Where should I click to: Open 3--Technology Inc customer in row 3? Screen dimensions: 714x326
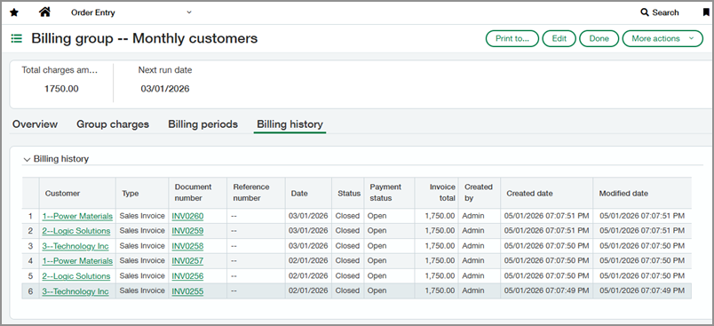click(75, 246)
